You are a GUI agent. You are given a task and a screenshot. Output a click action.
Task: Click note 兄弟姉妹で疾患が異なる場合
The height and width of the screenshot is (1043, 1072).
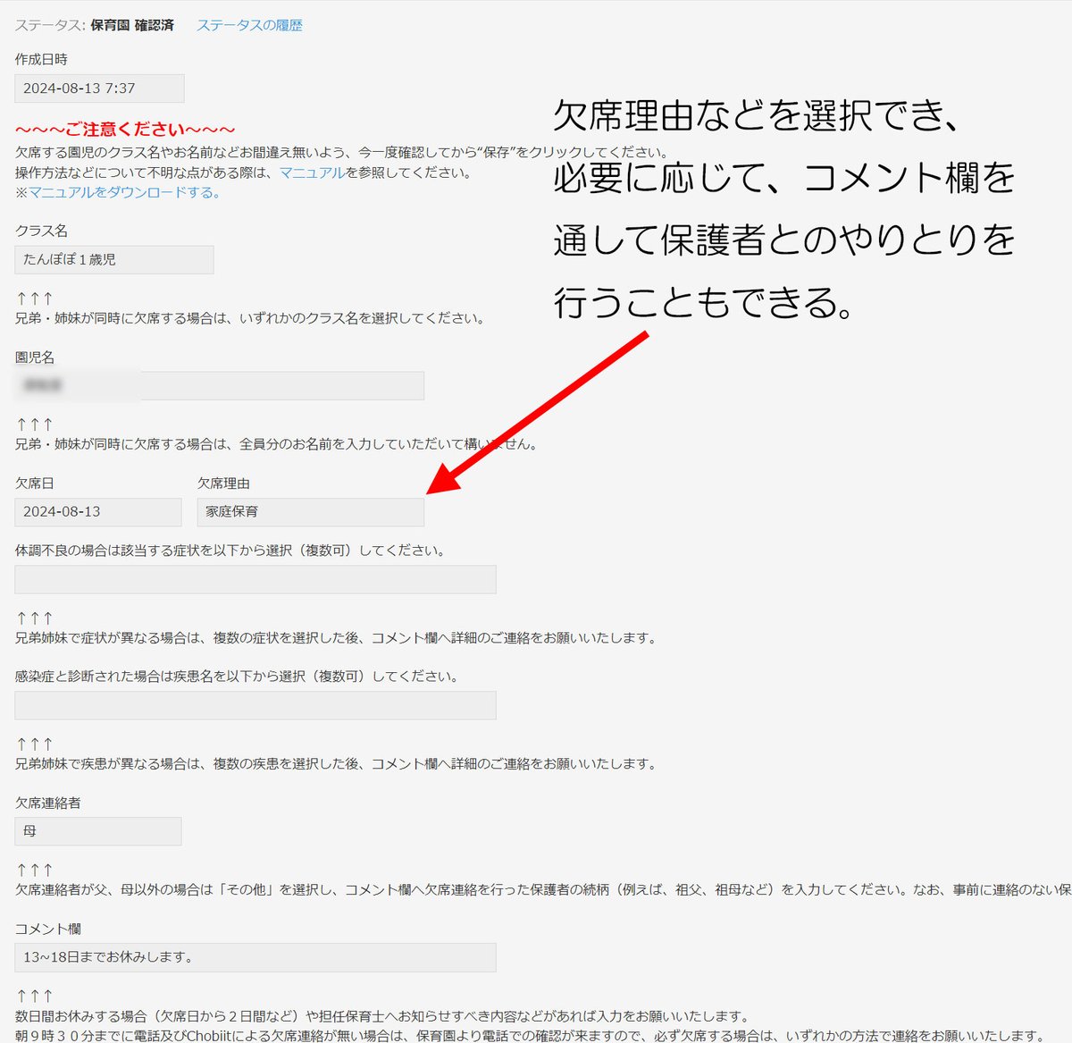pos(338,764)
